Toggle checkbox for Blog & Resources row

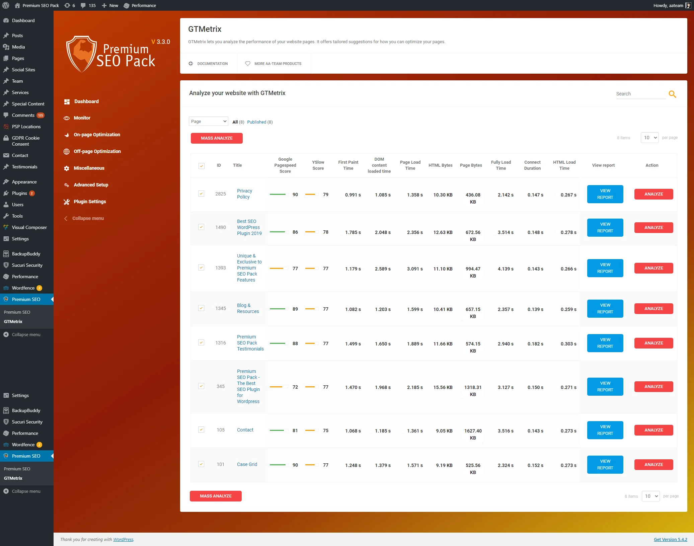[x=201, y=308]
